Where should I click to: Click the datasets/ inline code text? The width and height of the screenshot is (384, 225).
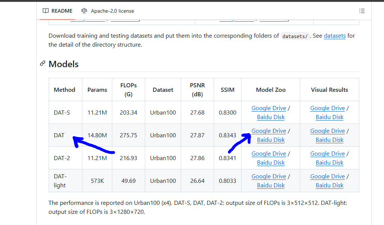295,36
